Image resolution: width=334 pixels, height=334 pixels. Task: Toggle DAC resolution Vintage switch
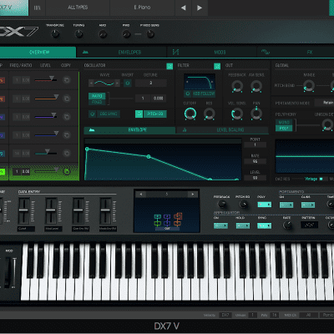click(x=321, y=179)
